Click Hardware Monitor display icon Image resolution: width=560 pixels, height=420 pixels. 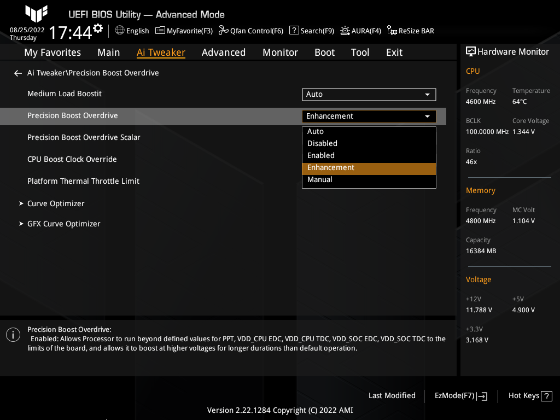coord(471,52)
